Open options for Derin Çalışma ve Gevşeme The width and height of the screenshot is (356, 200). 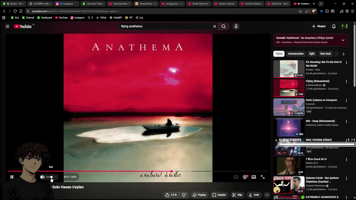[346, 101]
